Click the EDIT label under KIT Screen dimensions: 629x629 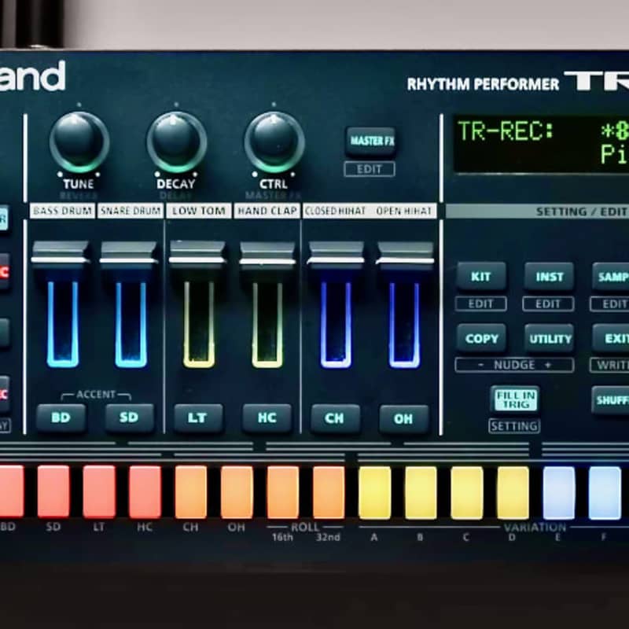coord(480,303)
